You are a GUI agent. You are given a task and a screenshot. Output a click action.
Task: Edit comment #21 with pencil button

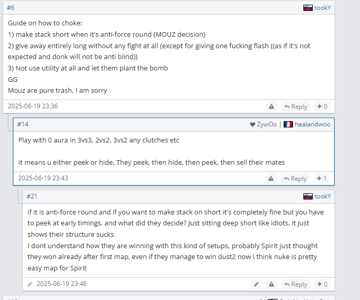[x=256, y=284]
